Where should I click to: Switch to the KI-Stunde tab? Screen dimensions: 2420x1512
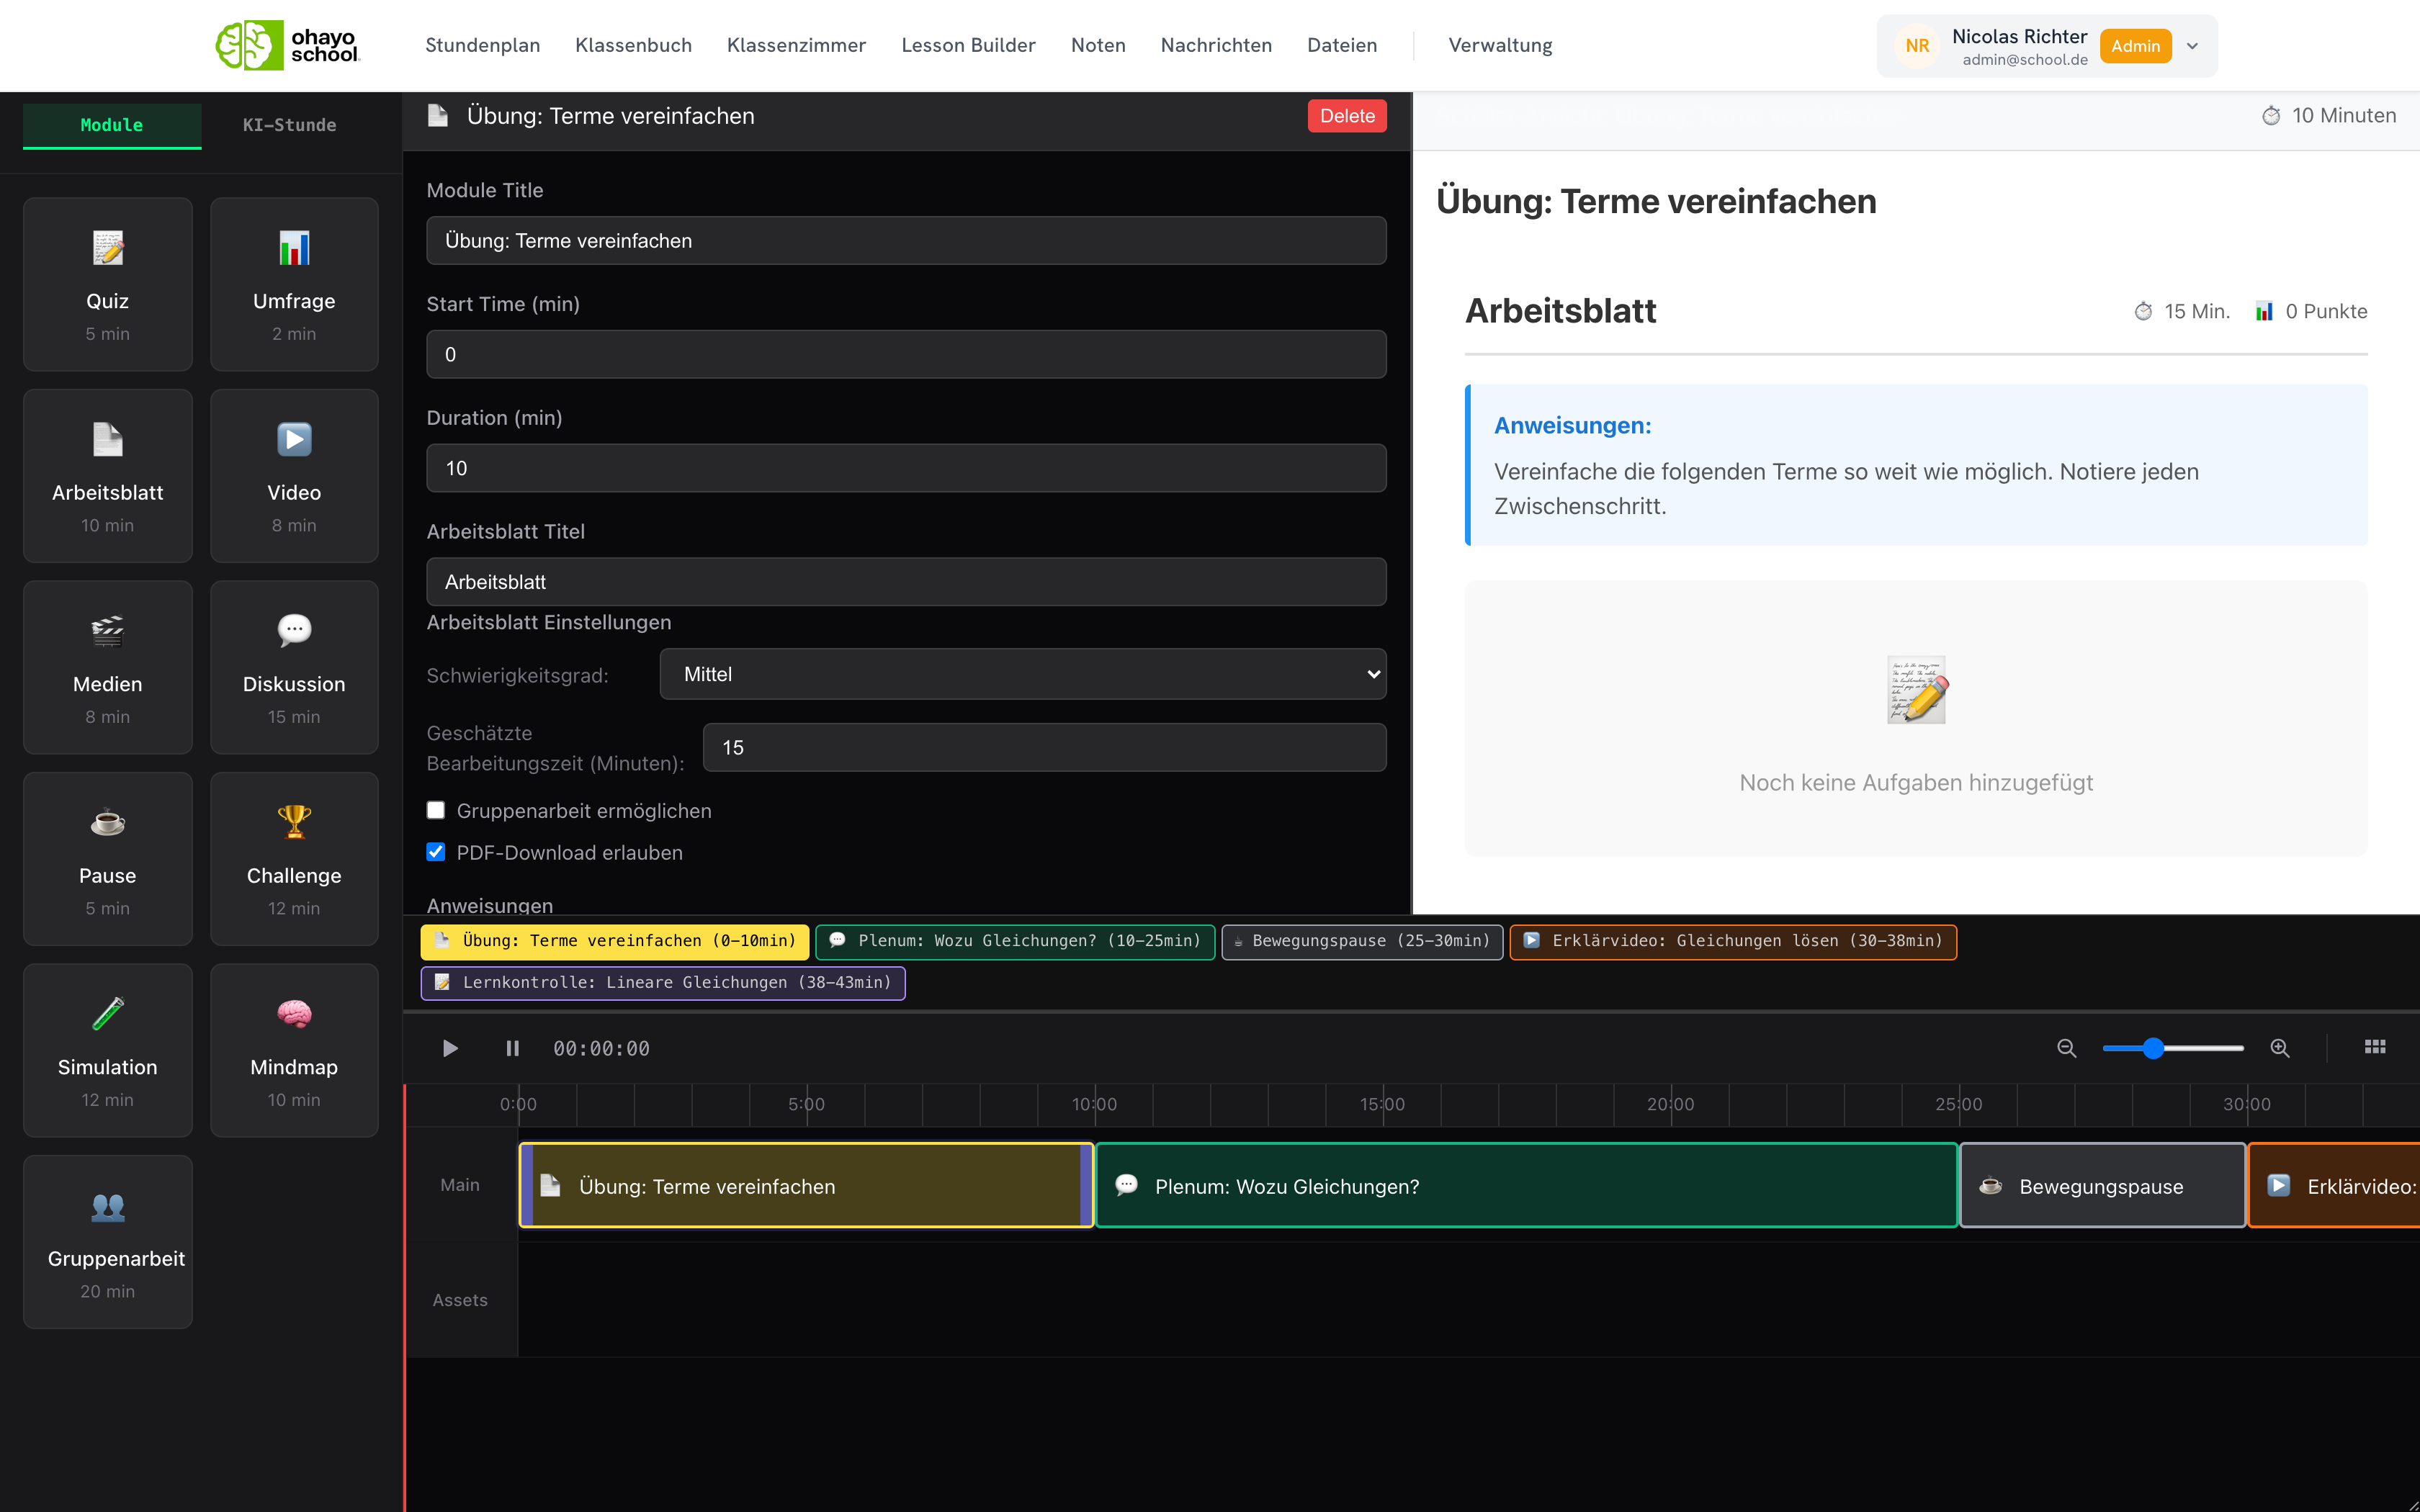(x=290, y=125)
